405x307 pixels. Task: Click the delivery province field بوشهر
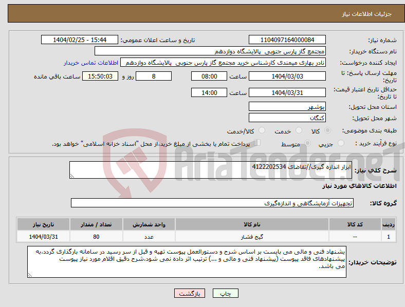[287, 106]
